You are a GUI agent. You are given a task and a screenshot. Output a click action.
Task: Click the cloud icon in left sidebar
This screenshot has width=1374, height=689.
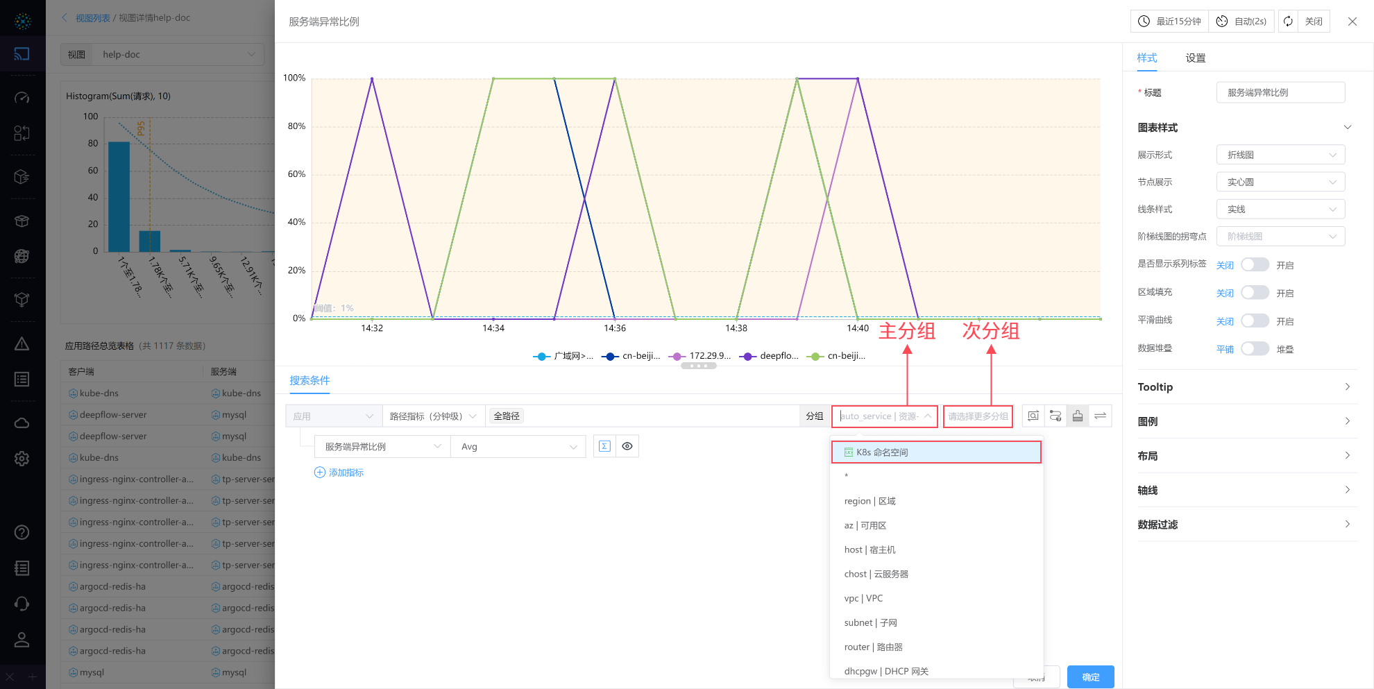[22, 423]
